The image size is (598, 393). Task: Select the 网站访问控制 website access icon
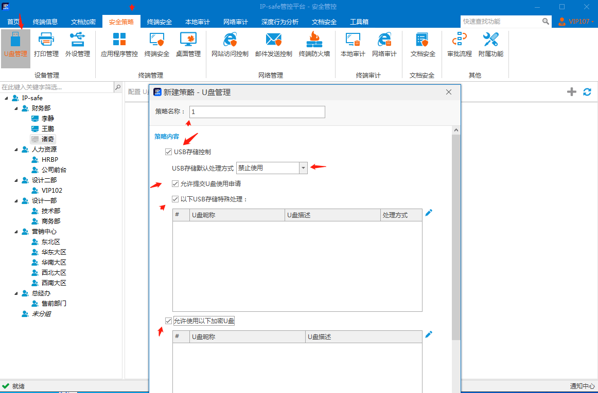coord(230,45)
